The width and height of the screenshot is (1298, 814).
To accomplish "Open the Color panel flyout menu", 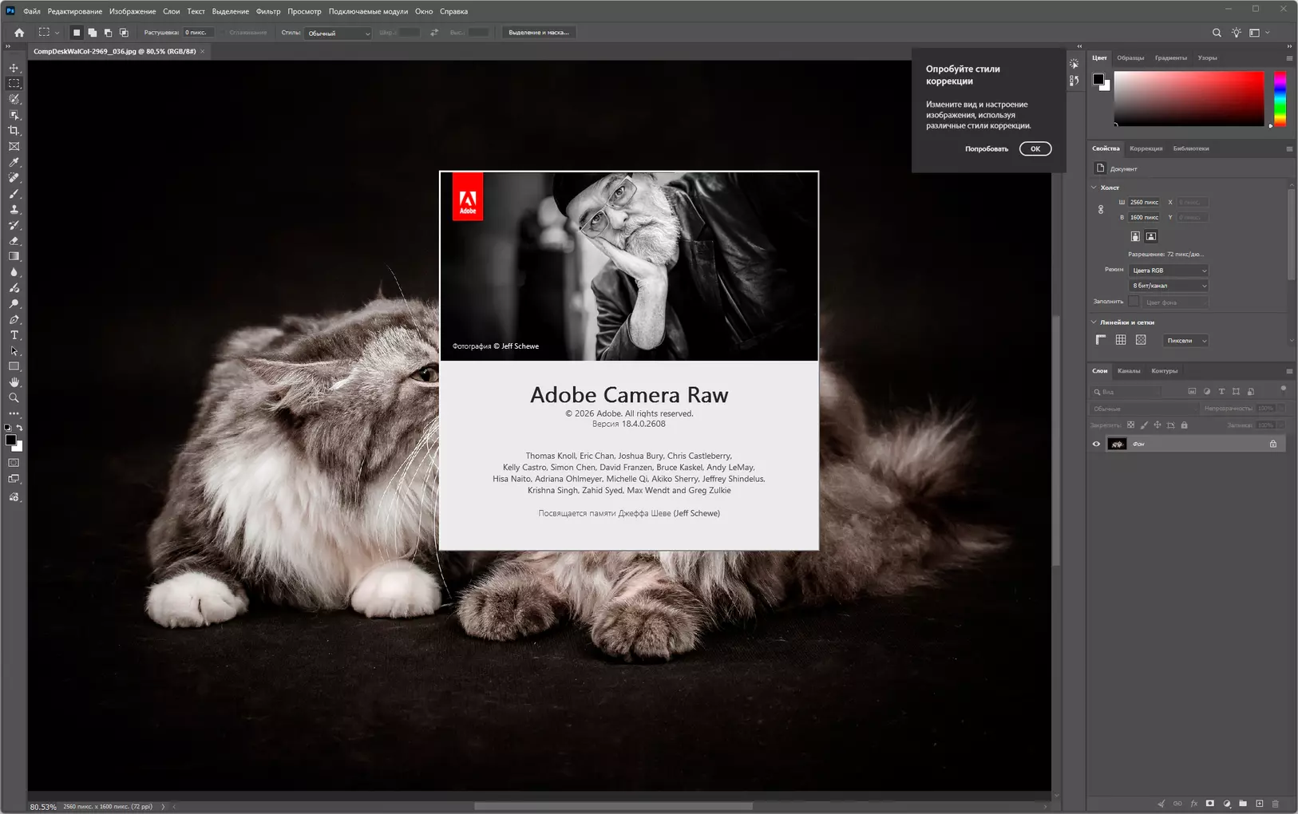I will coord(1289,58).
